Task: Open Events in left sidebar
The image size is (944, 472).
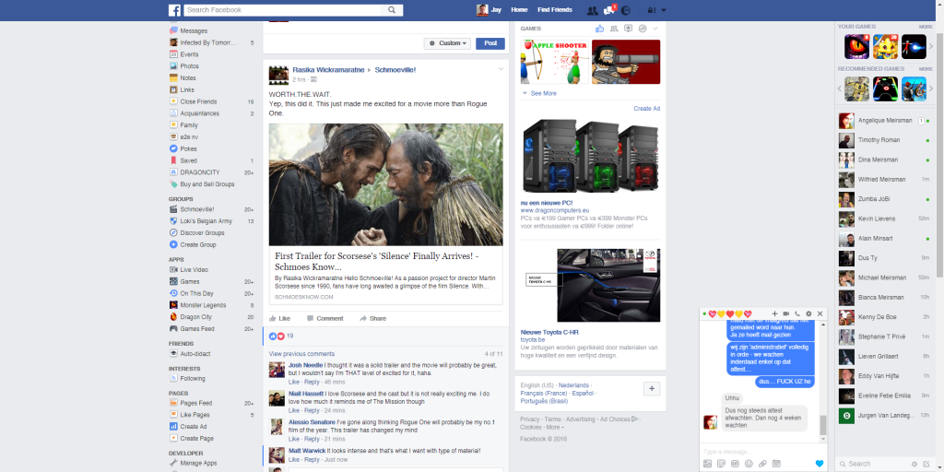Action: click(189, 54)
